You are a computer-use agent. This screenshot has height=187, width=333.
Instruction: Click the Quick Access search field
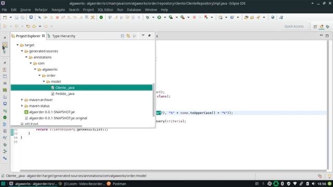coord(294,26)
